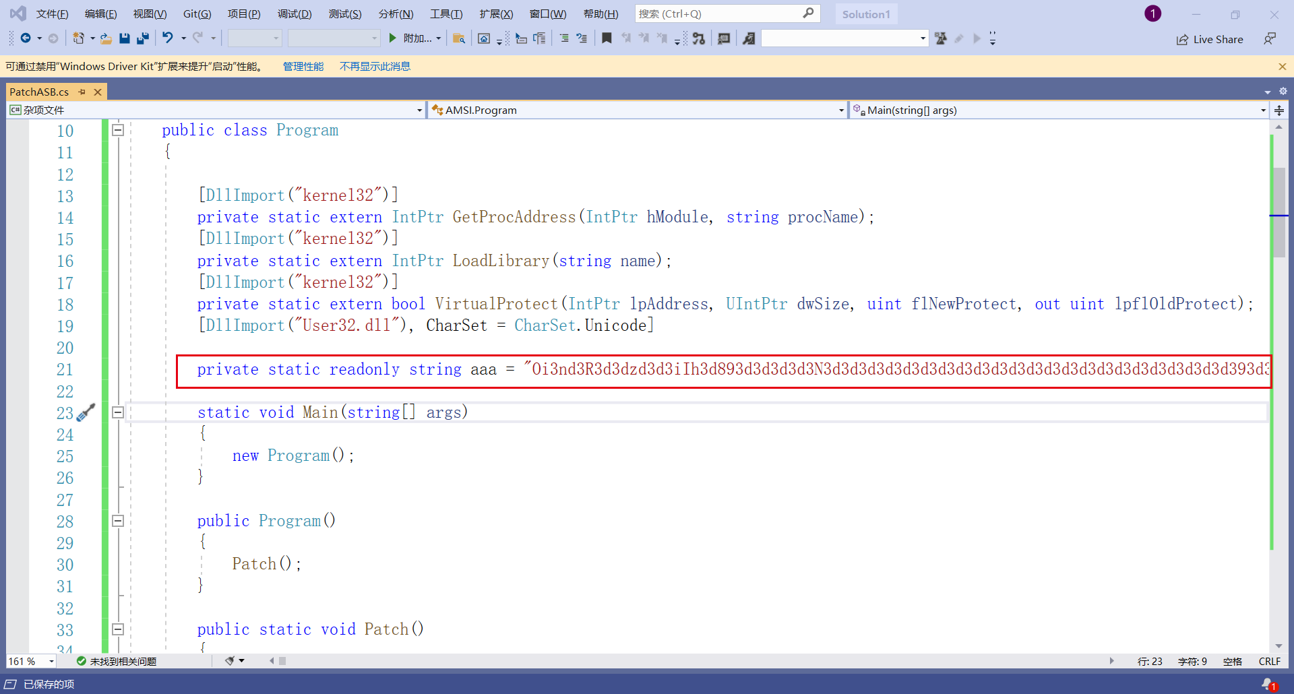This screenshot has height=694, width=1294.
Task: Collapse the Program class code block
Action: [x=118, y=130]
